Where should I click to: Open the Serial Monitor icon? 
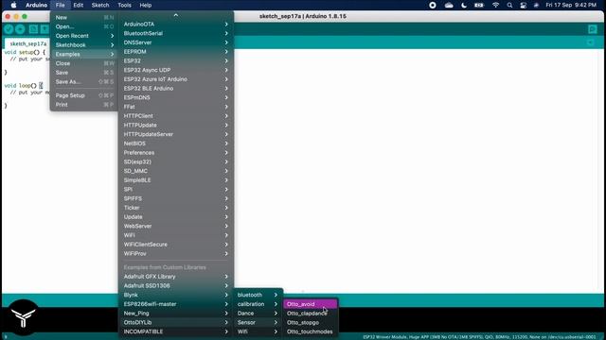(593, 29)
